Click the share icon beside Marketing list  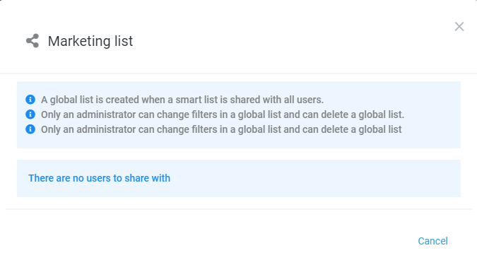point(33,41)
